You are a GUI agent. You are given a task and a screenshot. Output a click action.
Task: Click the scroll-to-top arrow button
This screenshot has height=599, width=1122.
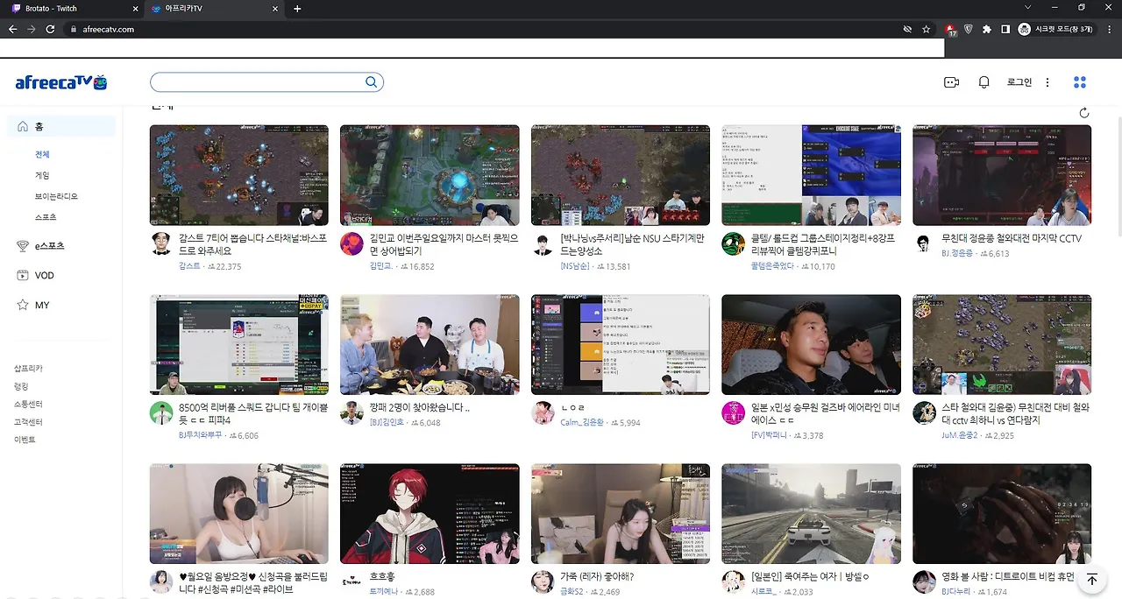click(x=1092, y=580)
